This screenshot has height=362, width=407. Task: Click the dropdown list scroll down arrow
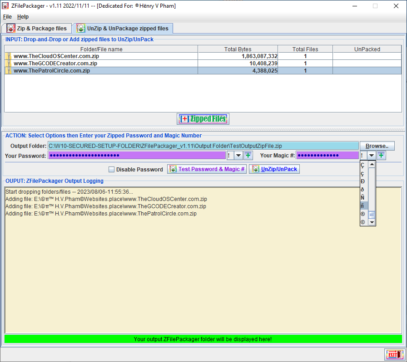(372, 222)
